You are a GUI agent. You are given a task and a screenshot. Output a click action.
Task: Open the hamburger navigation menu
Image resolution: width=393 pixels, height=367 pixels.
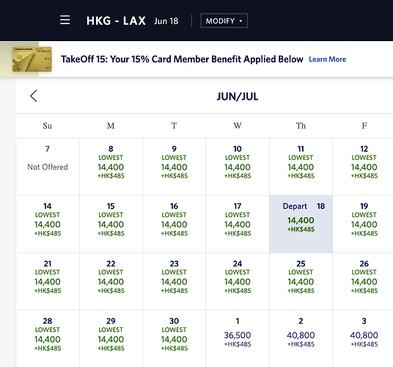click(x=65, y=20)
